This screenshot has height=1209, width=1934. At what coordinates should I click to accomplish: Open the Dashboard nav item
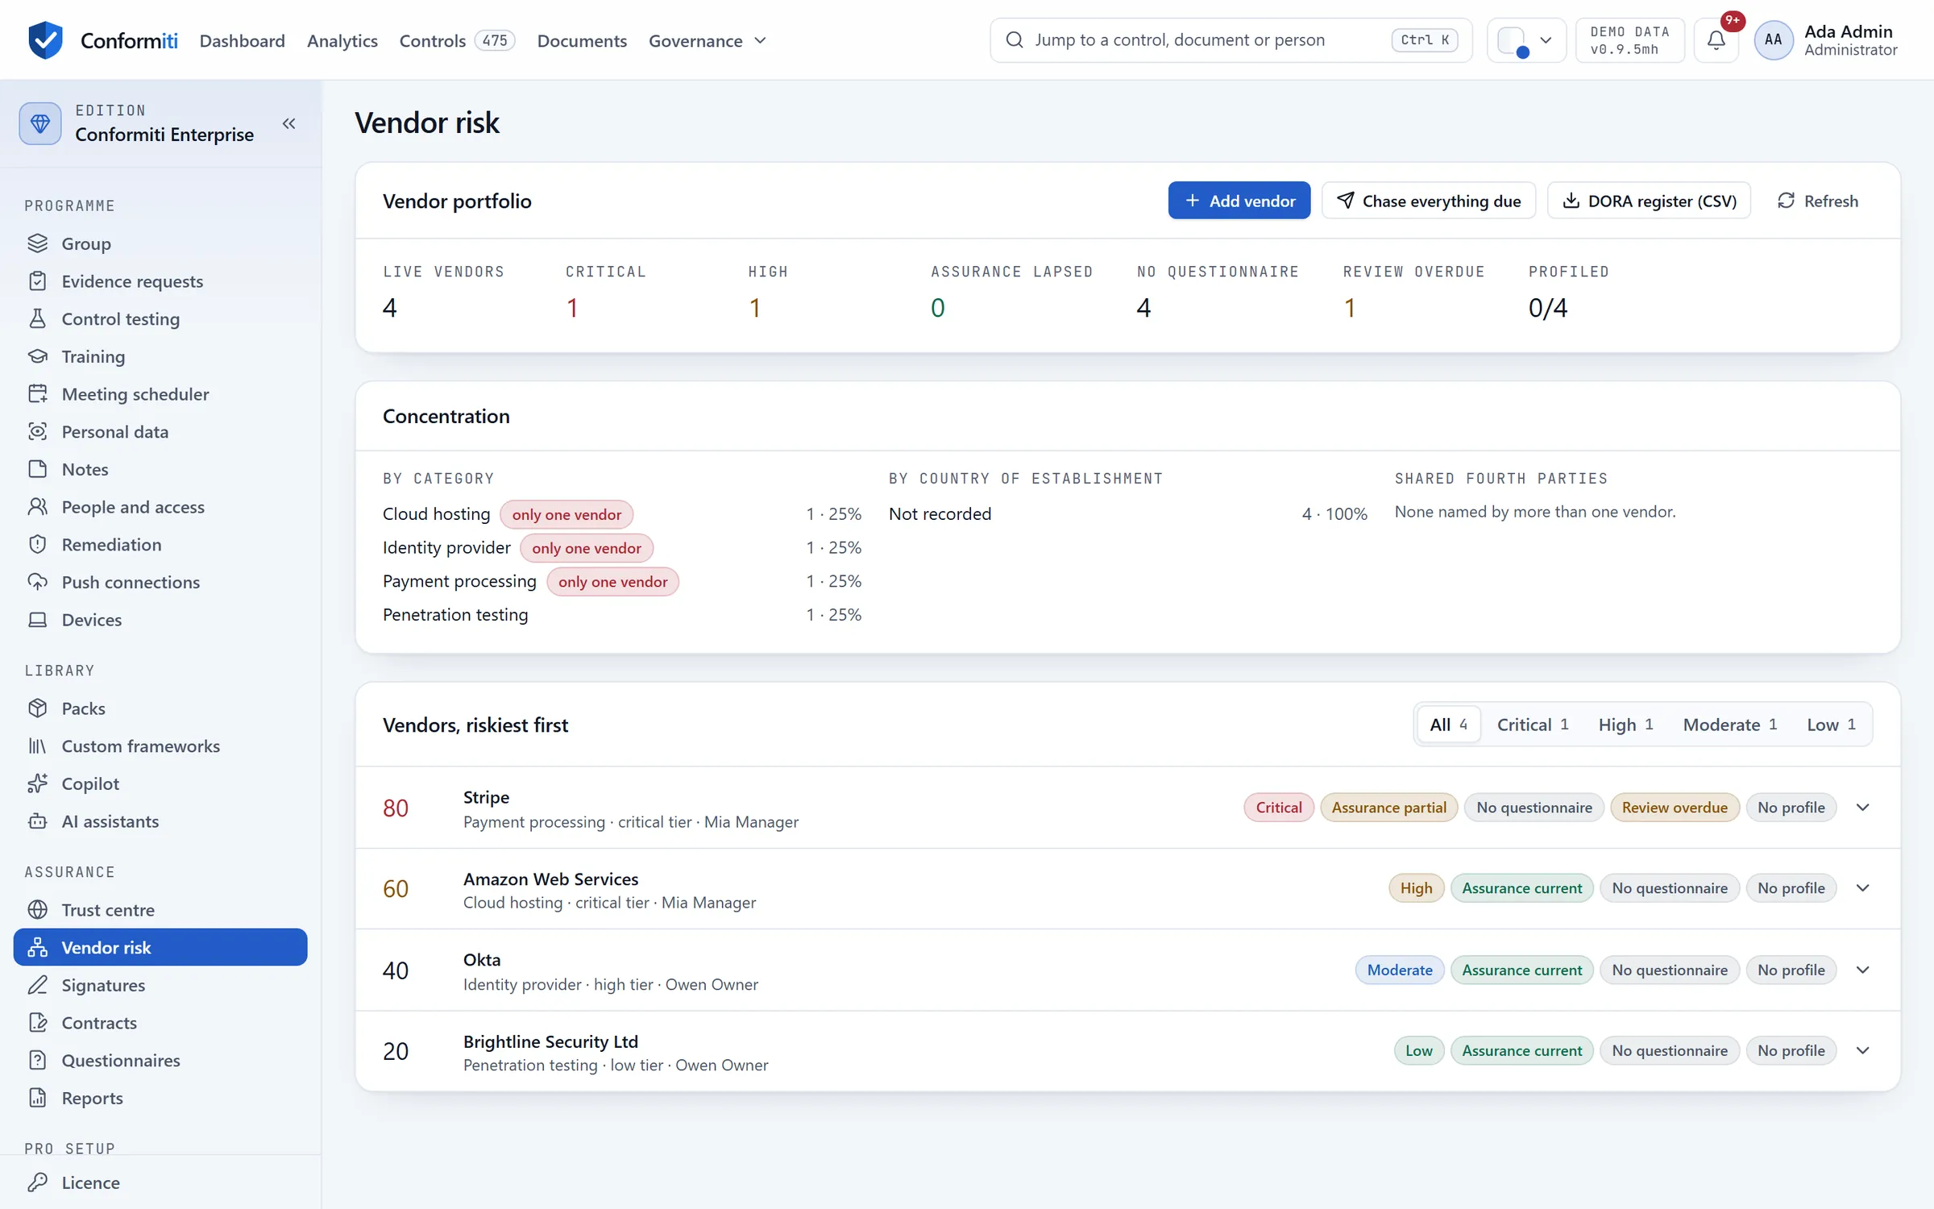(242, 40)
